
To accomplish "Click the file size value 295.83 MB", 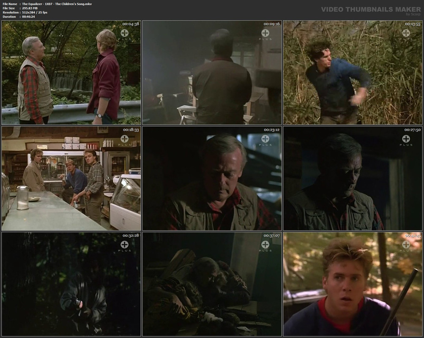I will click(x=30, y=8).
